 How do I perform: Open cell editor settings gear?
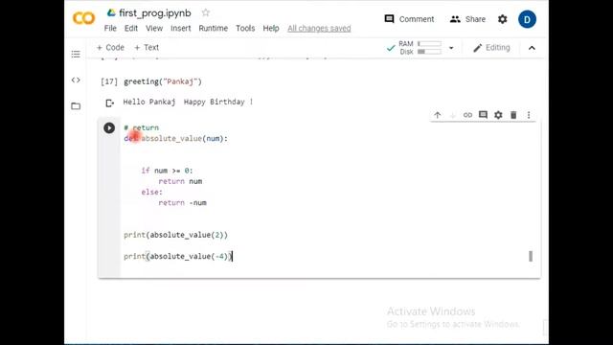pyautogui.click(x=498, y=115)
